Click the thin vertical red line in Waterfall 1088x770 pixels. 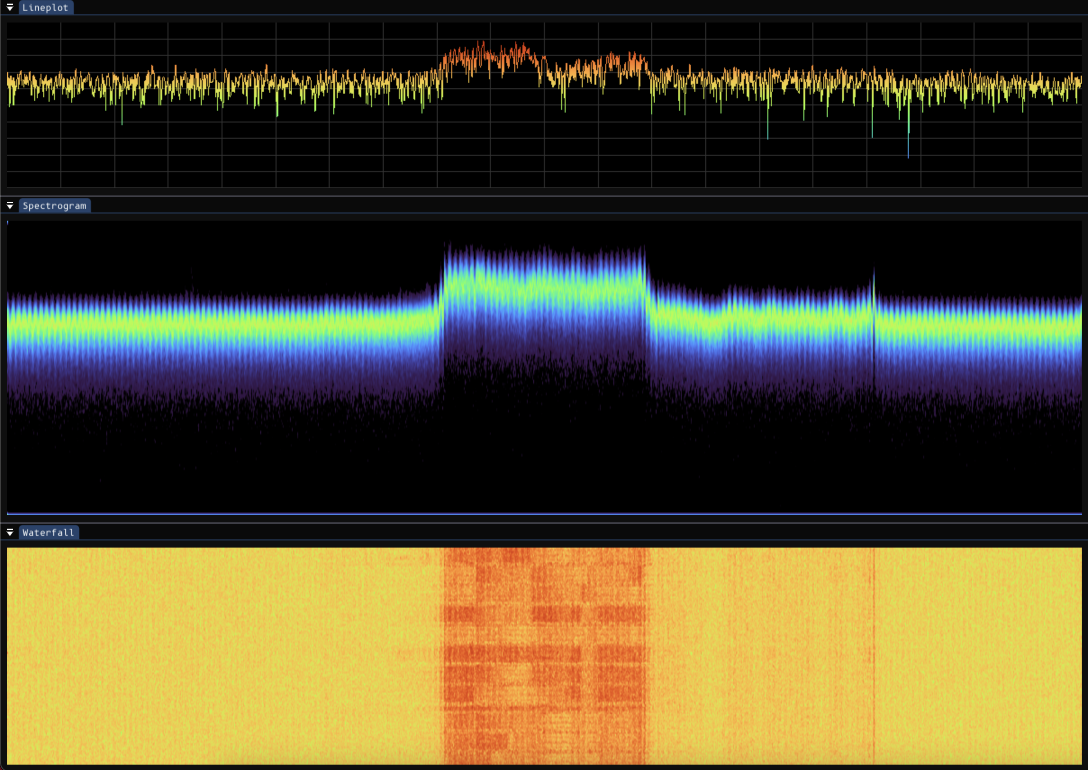tap(874, 654)
